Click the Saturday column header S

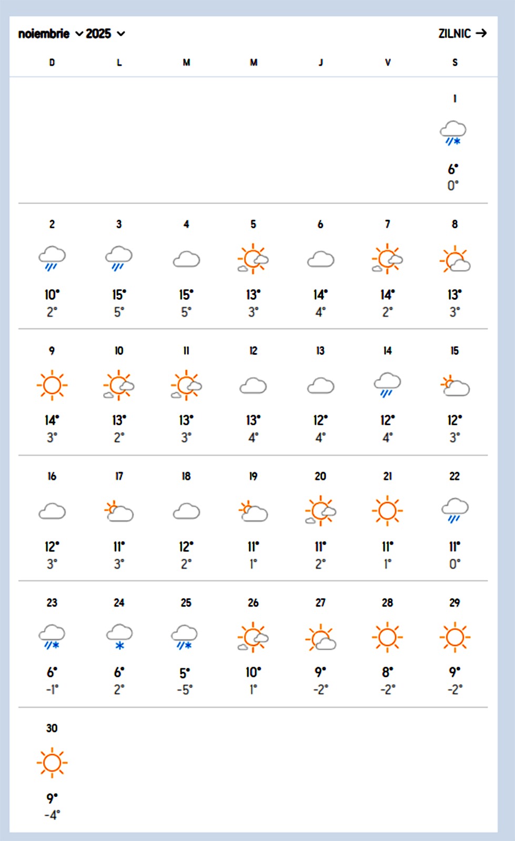click(x=455, y=63)
